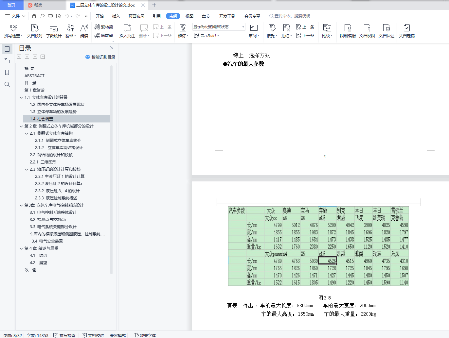Open the search sidebar icon

point(7,84)
